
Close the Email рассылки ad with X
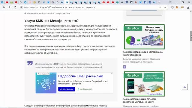coord(112,74)
